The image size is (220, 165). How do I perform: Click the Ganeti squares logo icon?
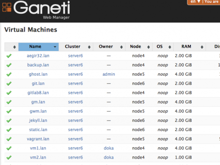pyautogui.click(x=7, y=7)
